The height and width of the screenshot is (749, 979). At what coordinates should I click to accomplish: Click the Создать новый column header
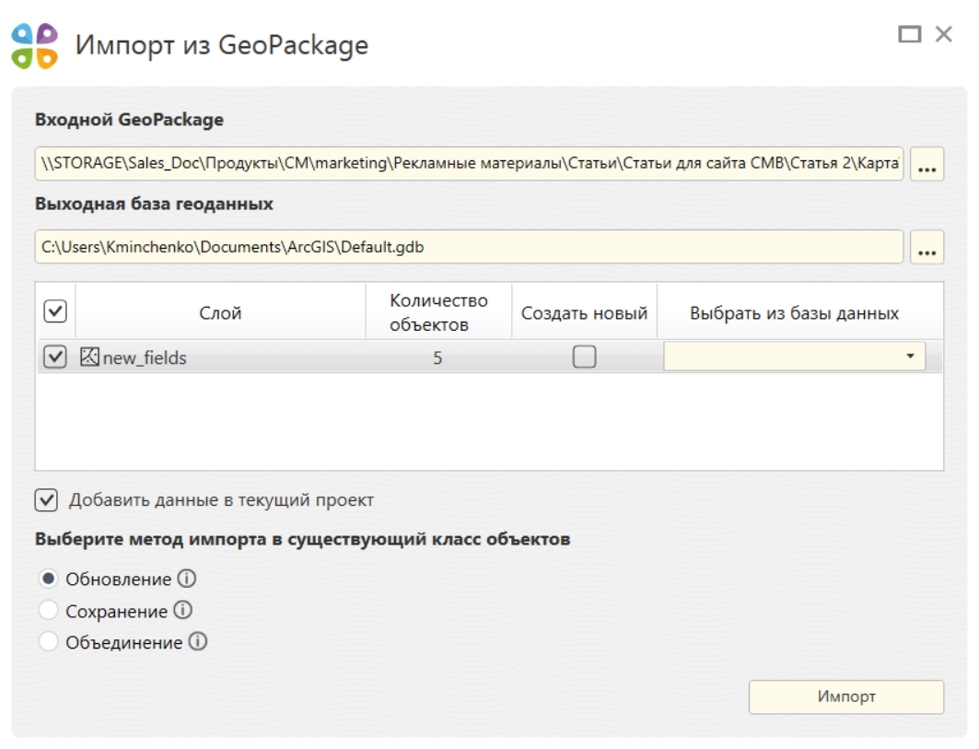585,312
